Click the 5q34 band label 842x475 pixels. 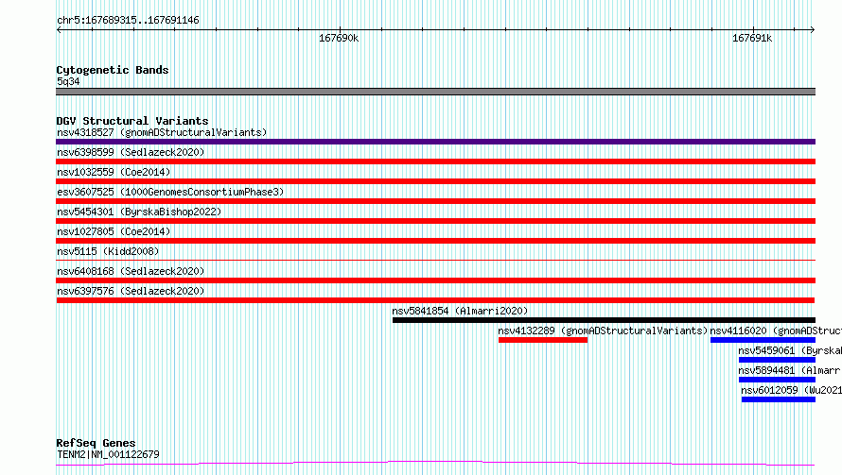[x=68, y=81]
